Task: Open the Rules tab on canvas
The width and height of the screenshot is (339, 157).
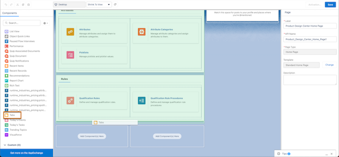Action: coord(64,79)
